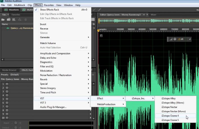Switch to the Mixer tab

pos(153,15)
